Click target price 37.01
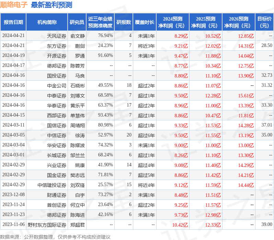This screenshot has height=240, width=274. [267, 125]
